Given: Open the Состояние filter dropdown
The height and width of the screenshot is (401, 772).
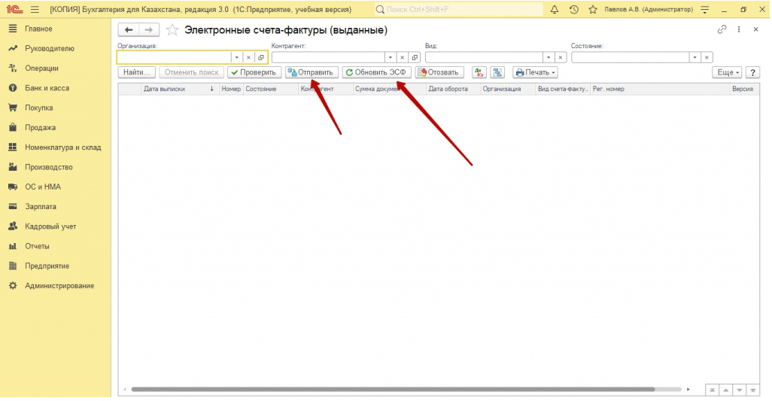Looking at the screenshot, I should click(694, 57).
